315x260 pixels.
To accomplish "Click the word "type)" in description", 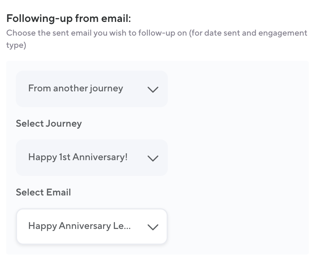I will point(16,45).
